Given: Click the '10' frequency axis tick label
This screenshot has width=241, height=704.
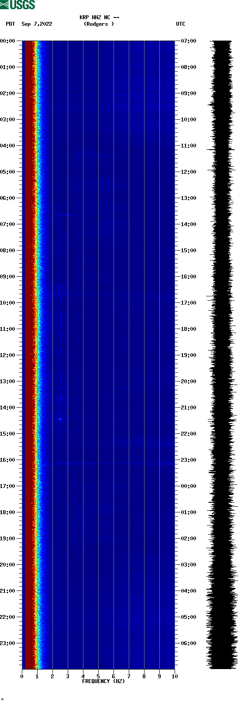Looking at the screenshot, I should point(175,677).
